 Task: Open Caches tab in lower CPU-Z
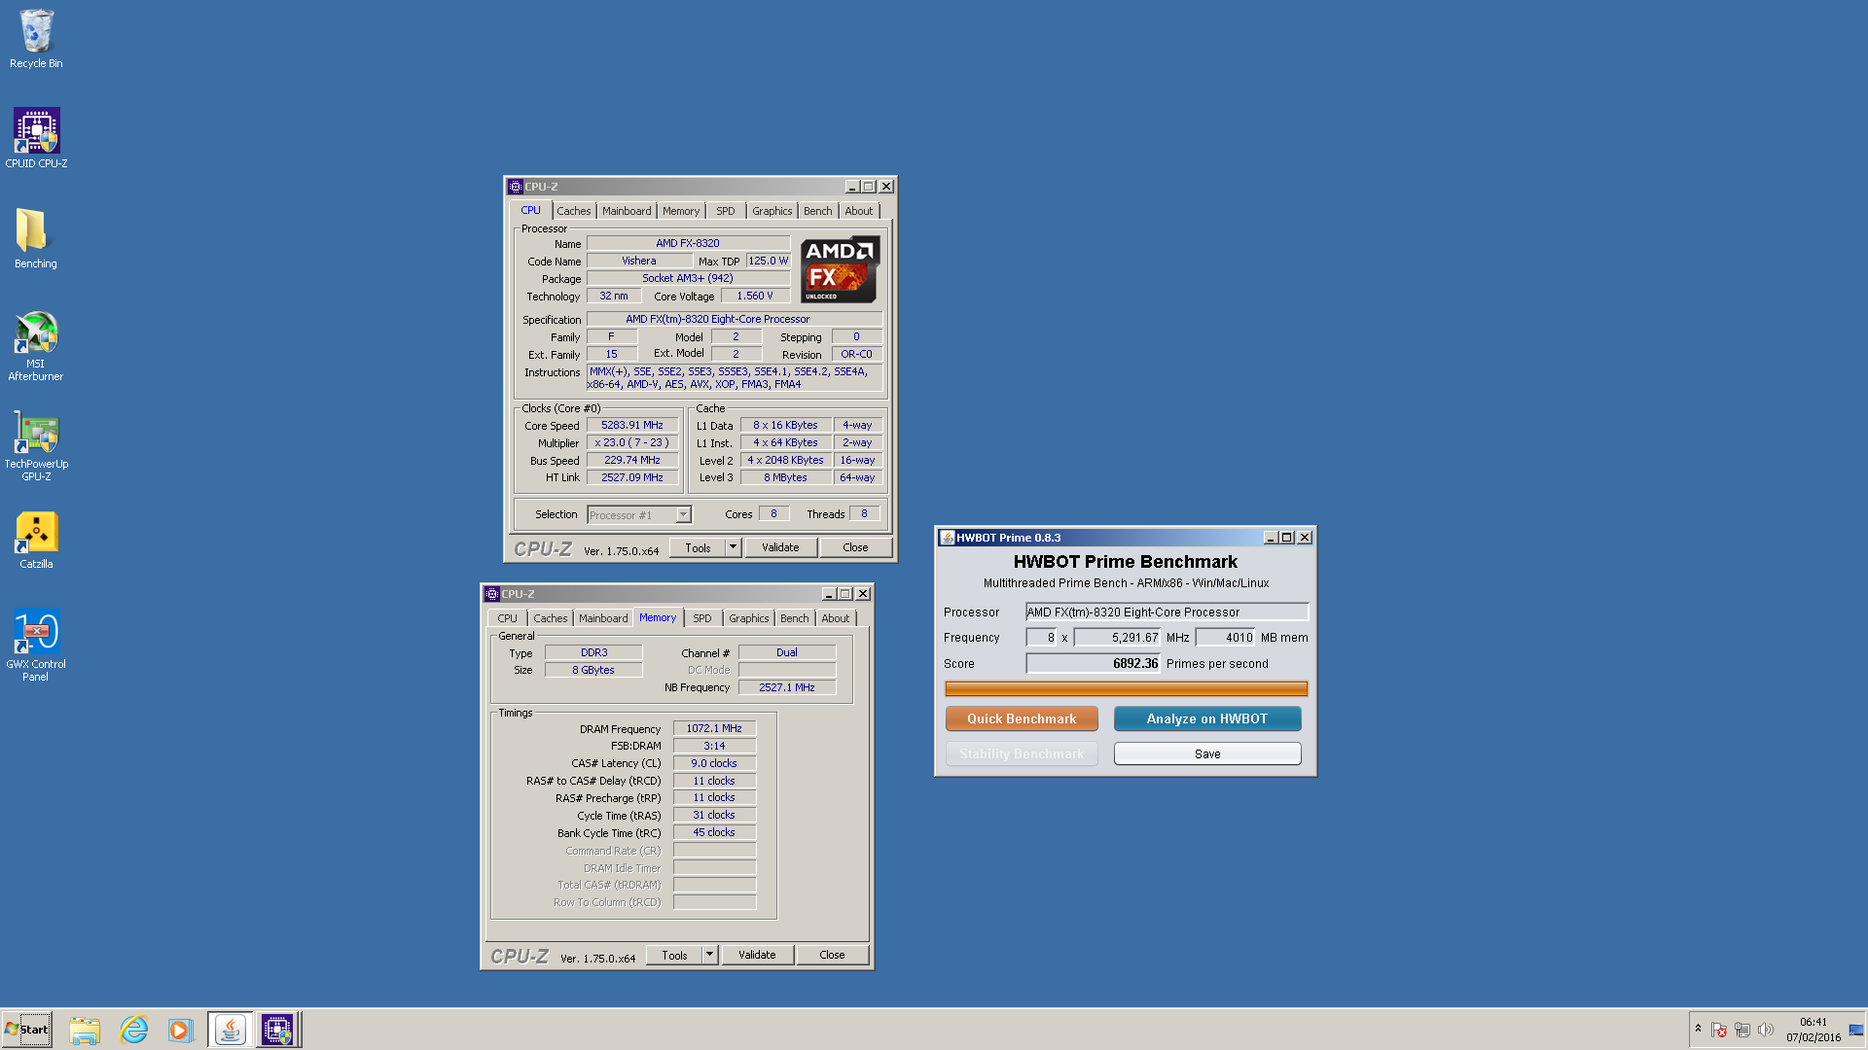pyautogui.click(x=551, y=618)
